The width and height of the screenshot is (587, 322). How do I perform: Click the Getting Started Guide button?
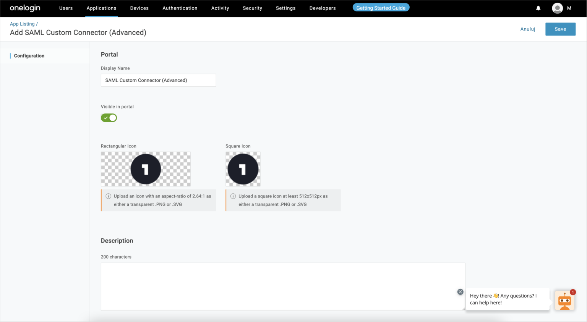(x=381, y=8)
